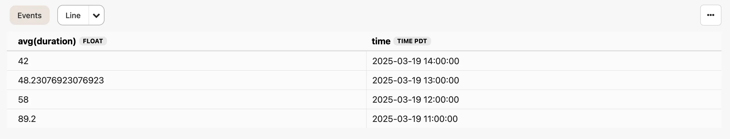Image resolution: width=730 pixels, height=139 pixels.
Task: Click the 2025-03-19 11:00:00 time cell
Action: [415, 119]
